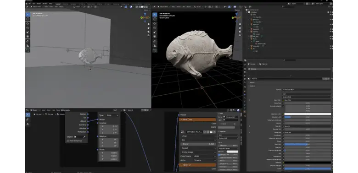Open the Add menu in left viewport header
The height and width of the screenshot is (173, 358).
coord(56,7)
